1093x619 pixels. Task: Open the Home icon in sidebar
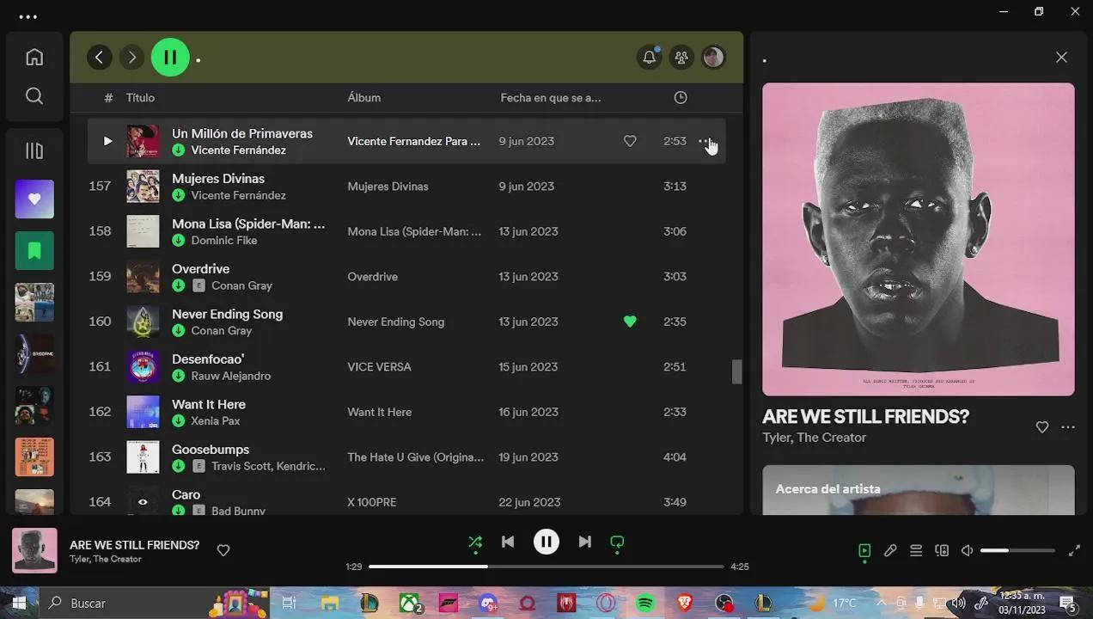pyautogui.click(x=34, y=57)
